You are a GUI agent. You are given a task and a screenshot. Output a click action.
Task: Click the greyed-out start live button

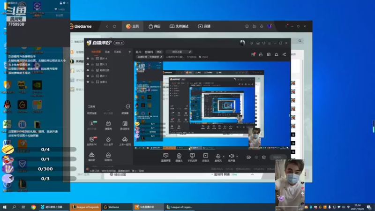tap(278, 157)
